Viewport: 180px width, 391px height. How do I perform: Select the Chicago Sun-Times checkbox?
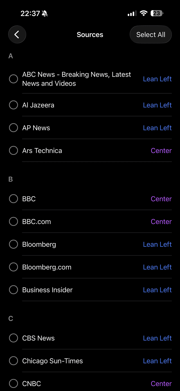tap(13, 361)
